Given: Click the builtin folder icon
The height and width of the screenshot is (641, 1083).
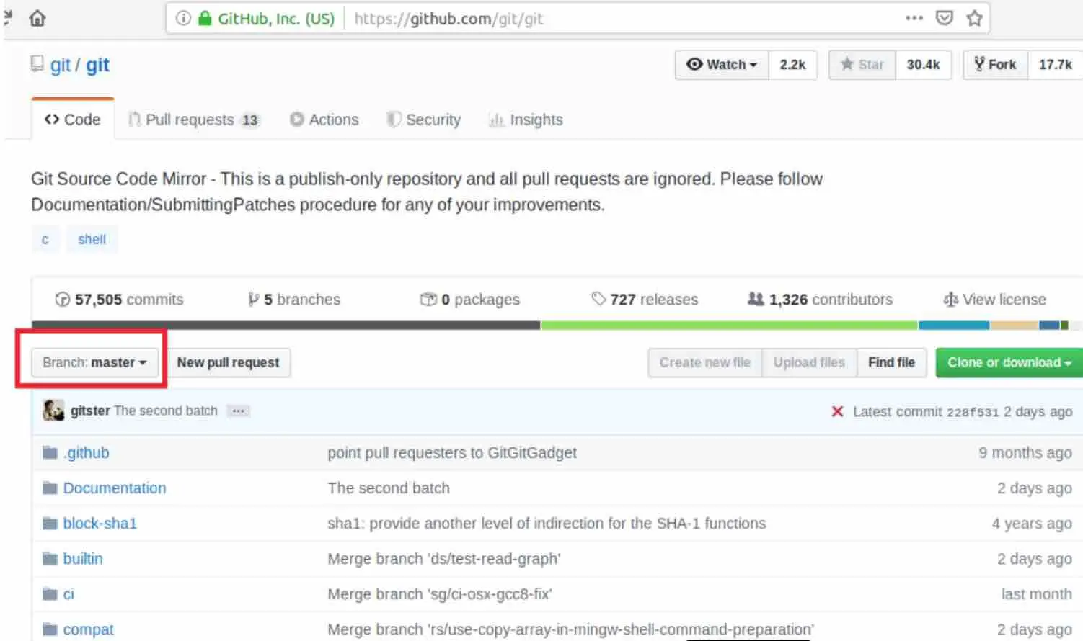Looking at the screenshot, I should tap(50, 558).
